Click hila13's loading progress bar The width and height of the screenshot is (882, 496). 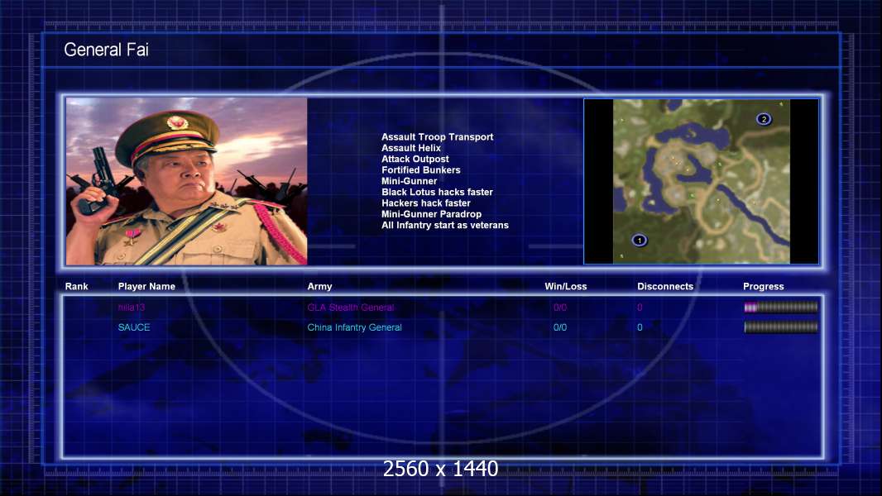[x=781, y=307]
